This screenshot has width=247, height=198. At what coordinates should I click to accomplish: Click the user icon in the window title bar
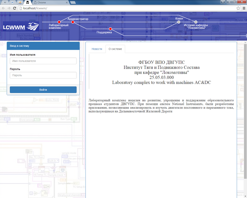pyautogui.click(x=223, y=2)
